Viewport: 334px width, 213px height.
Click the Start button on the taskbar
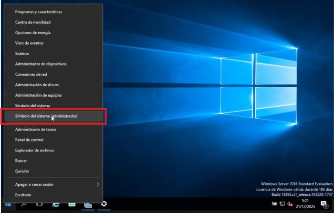point(8,204)
